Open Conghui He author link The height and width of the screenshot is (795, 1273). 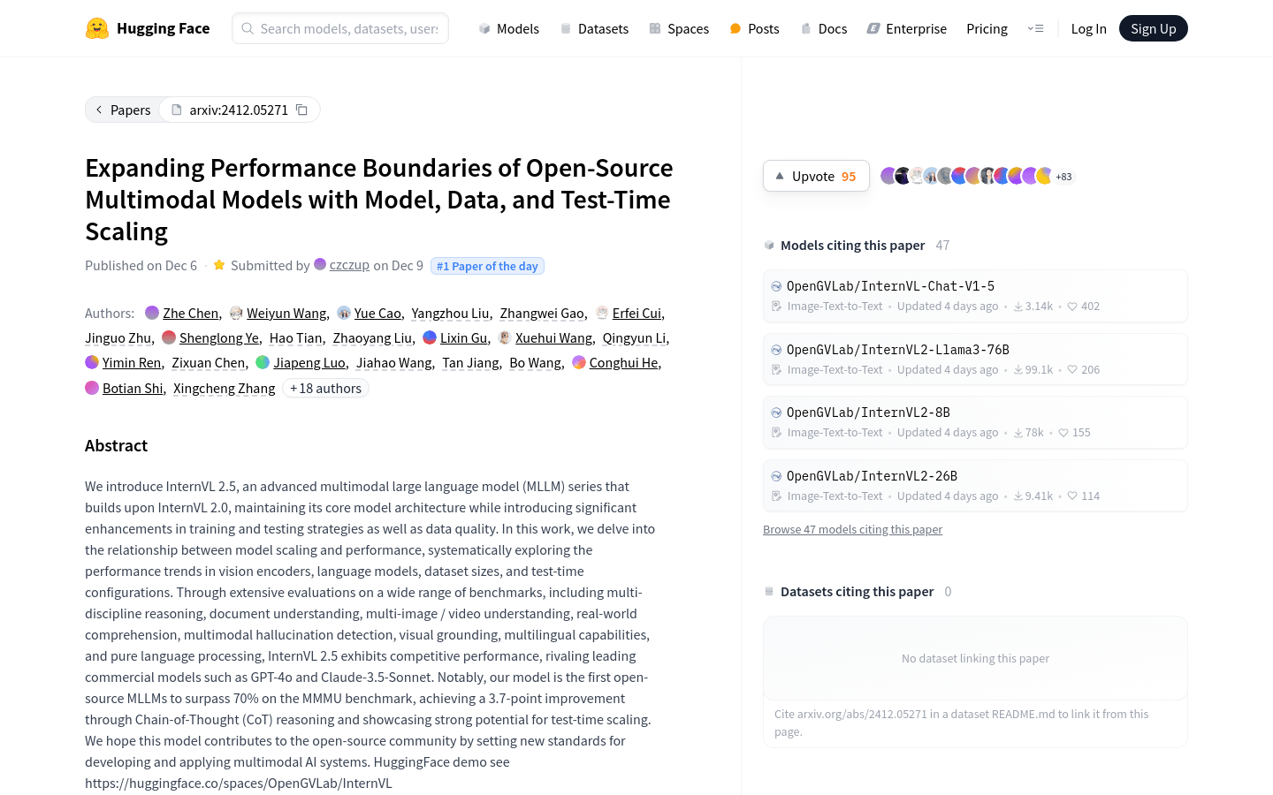coord(623,362)
